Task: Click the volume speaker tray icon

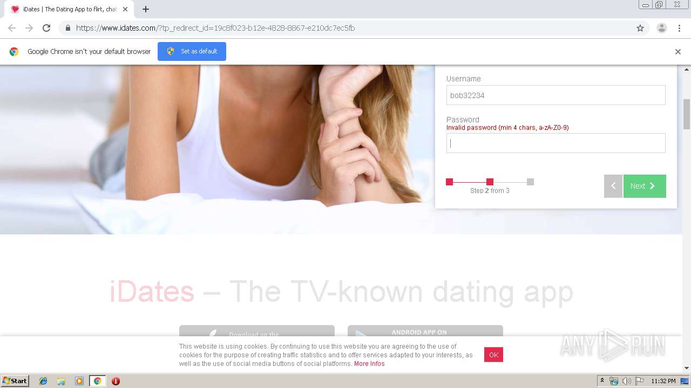Action: click(x=626, y=381)
